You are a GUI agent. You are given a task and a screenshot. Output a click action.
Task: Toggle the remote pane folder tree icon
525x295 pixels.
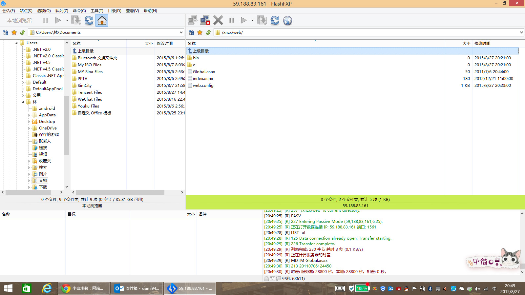191,32
